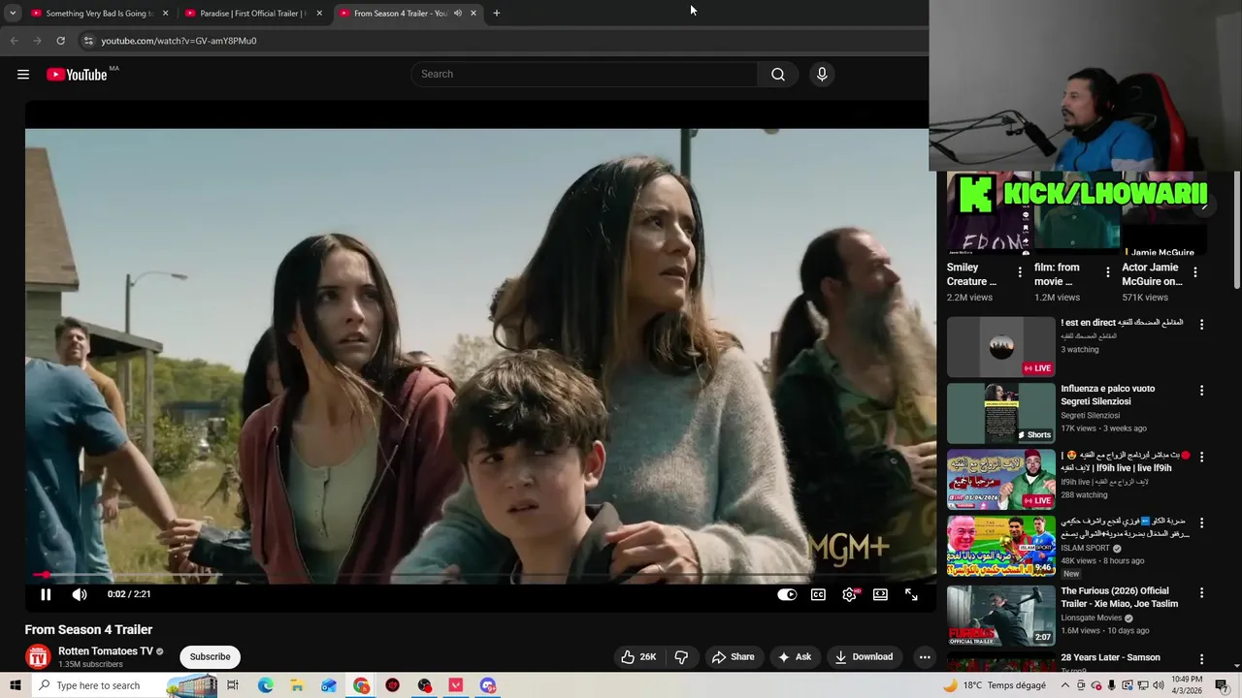Screen dimensions: 1242x698
Task: Mute tab via speaker icon on From tab
Action: tap(457, 14)
